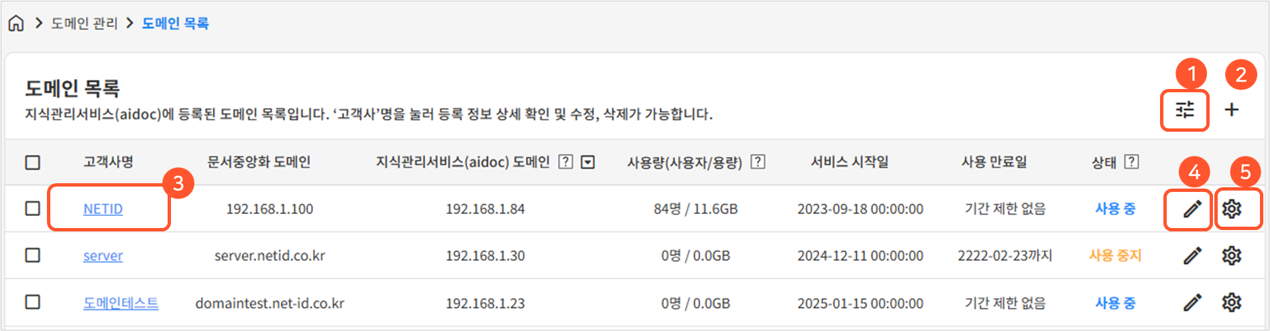
Task: Open gear settings for NETID row
Action: (x=1232, y=209)
